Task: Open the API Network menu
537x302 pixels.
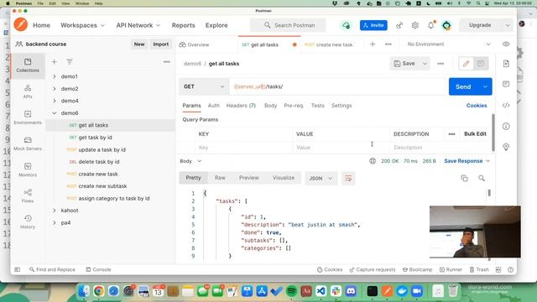Action: click(x=138, y=25)
